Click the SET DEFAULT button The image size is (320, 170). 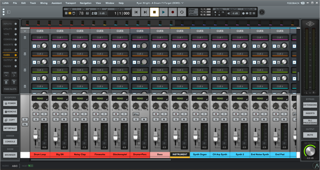(x=10, y=128)
